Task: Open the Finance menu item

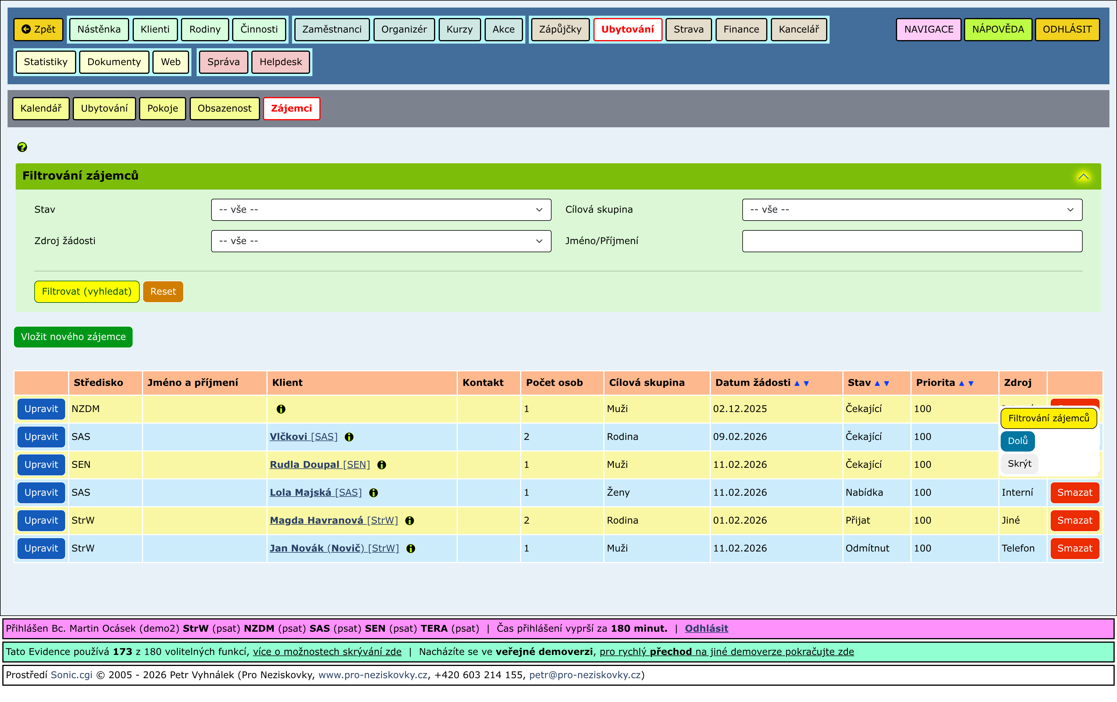Action: tap(741, 29)
